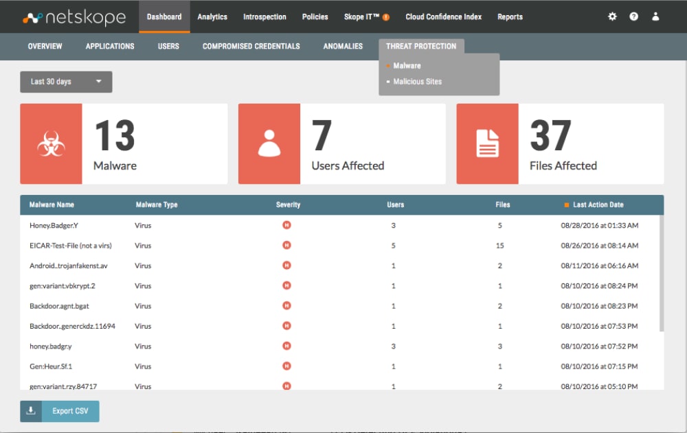
Task: Open the settings gear icon
Action: click(612, 16)
